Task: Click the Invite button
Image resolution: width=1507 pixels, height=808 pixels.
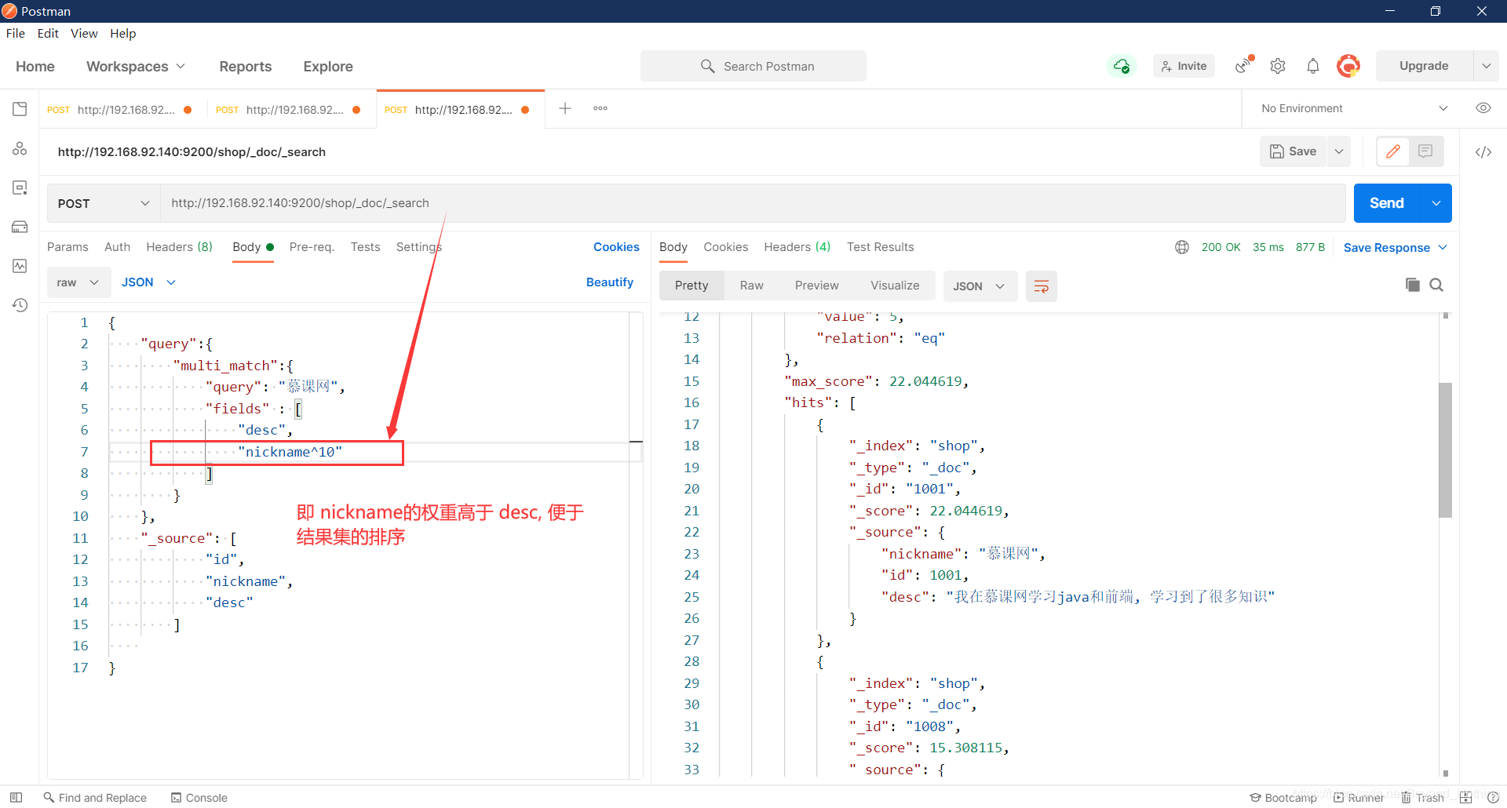Action: click(1184, 66)
